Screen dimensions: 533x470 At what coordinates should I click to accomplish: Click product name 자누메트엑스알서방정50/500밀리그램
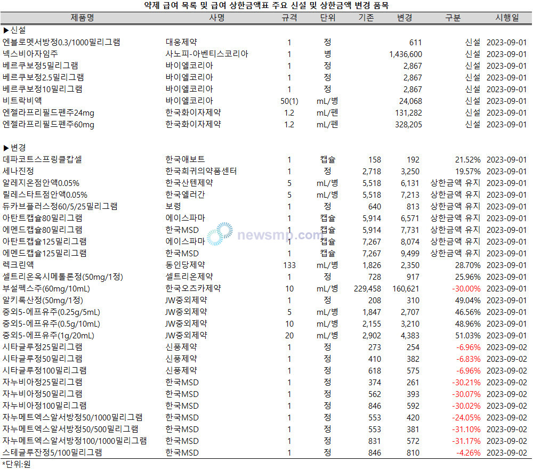tap(70, 430)
